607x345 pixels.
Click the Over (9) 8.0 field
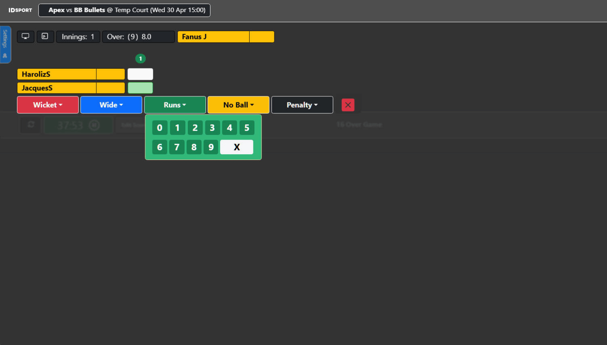138,37
